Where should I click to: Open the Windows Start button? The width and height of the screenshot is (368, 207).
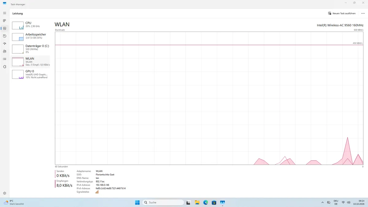(x=137, y=202)
